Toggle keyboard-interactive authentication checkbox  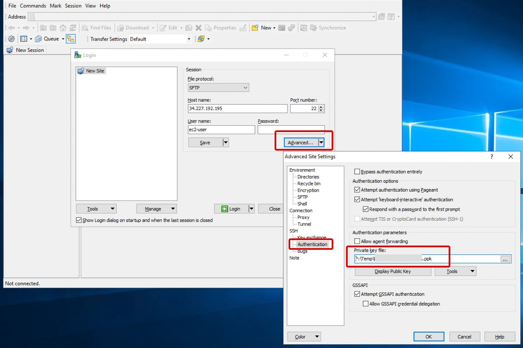357,199
